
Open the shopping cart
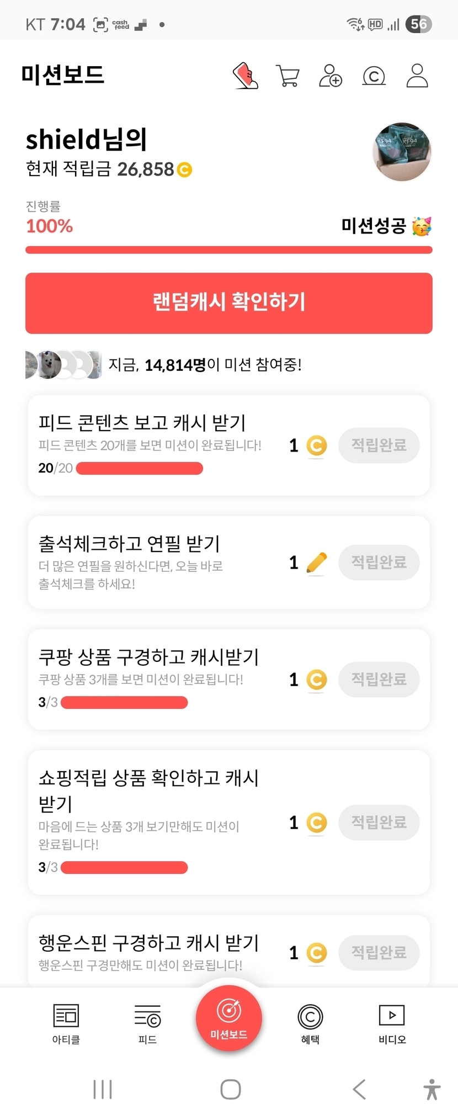tap(287, 76)
